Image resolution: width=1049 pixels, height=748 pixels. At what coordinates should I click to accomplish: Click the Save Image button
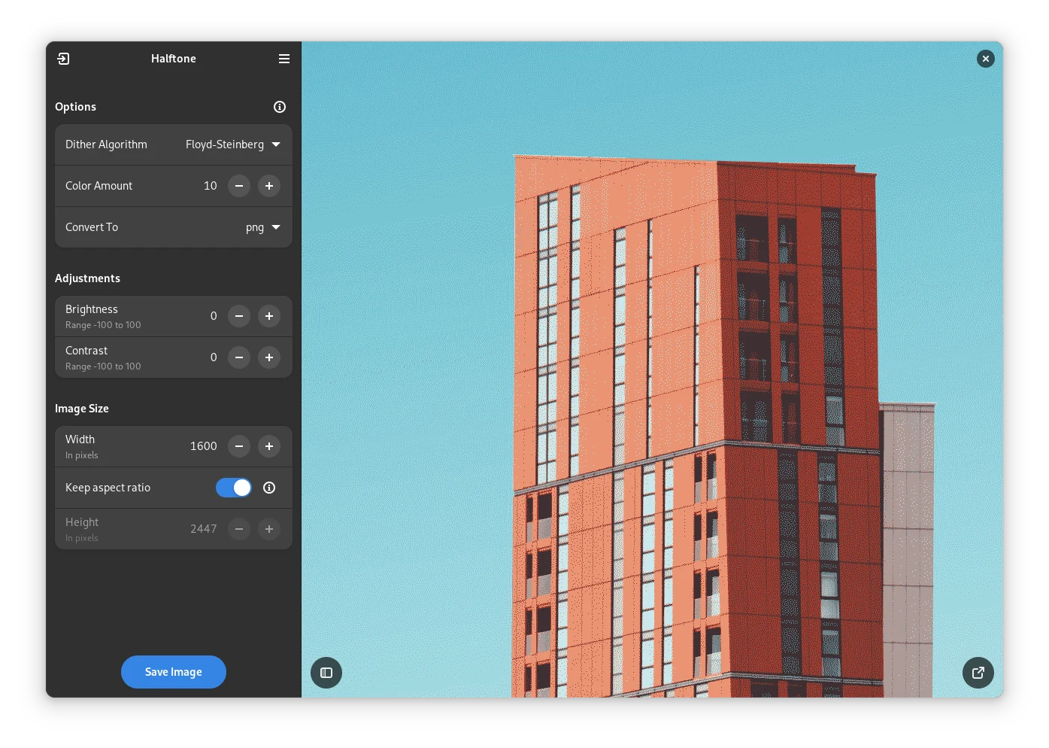(x=174, y=672)
